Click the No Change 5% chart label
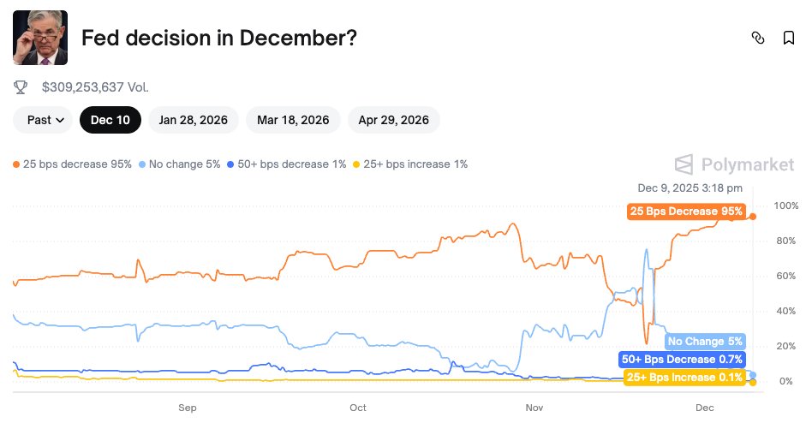 [705, 342]
